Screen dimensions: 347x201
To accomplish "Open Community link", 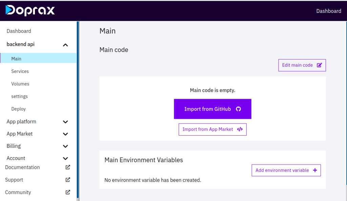I will tap(18, 193).
